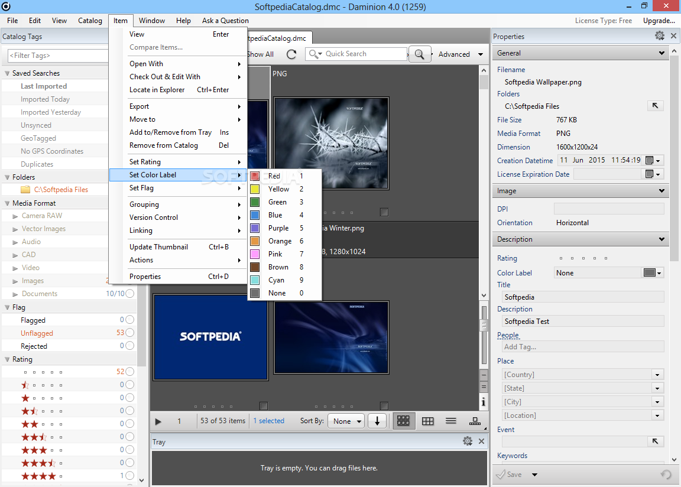Open the Country dropdown
Viewport: 681px width, 487px height.
click(x=657, y=375)
